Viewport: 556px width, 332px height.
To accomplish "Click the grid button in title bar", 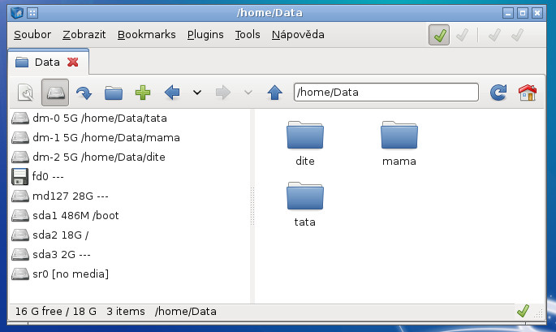I will pos(32,14).
